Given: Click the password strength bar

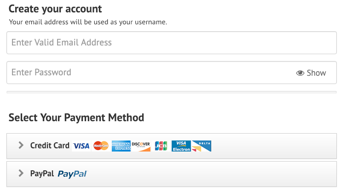Looking at the screenshot, I should (x=172, y=92).
